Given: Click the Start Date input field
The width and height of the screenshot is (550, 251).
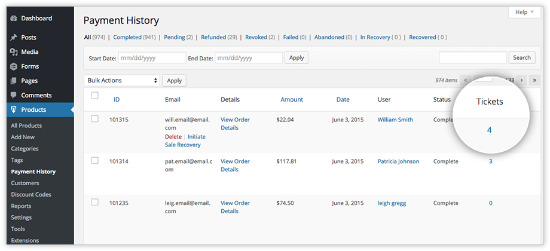Looking at the screenshot, I should (152, 58).
